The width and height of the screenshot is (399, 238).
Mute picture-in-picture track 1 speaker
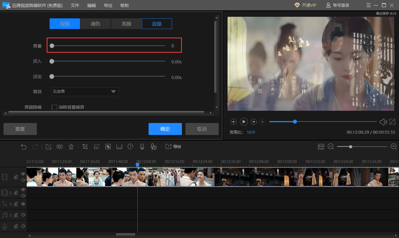click(x=23, y=196)
